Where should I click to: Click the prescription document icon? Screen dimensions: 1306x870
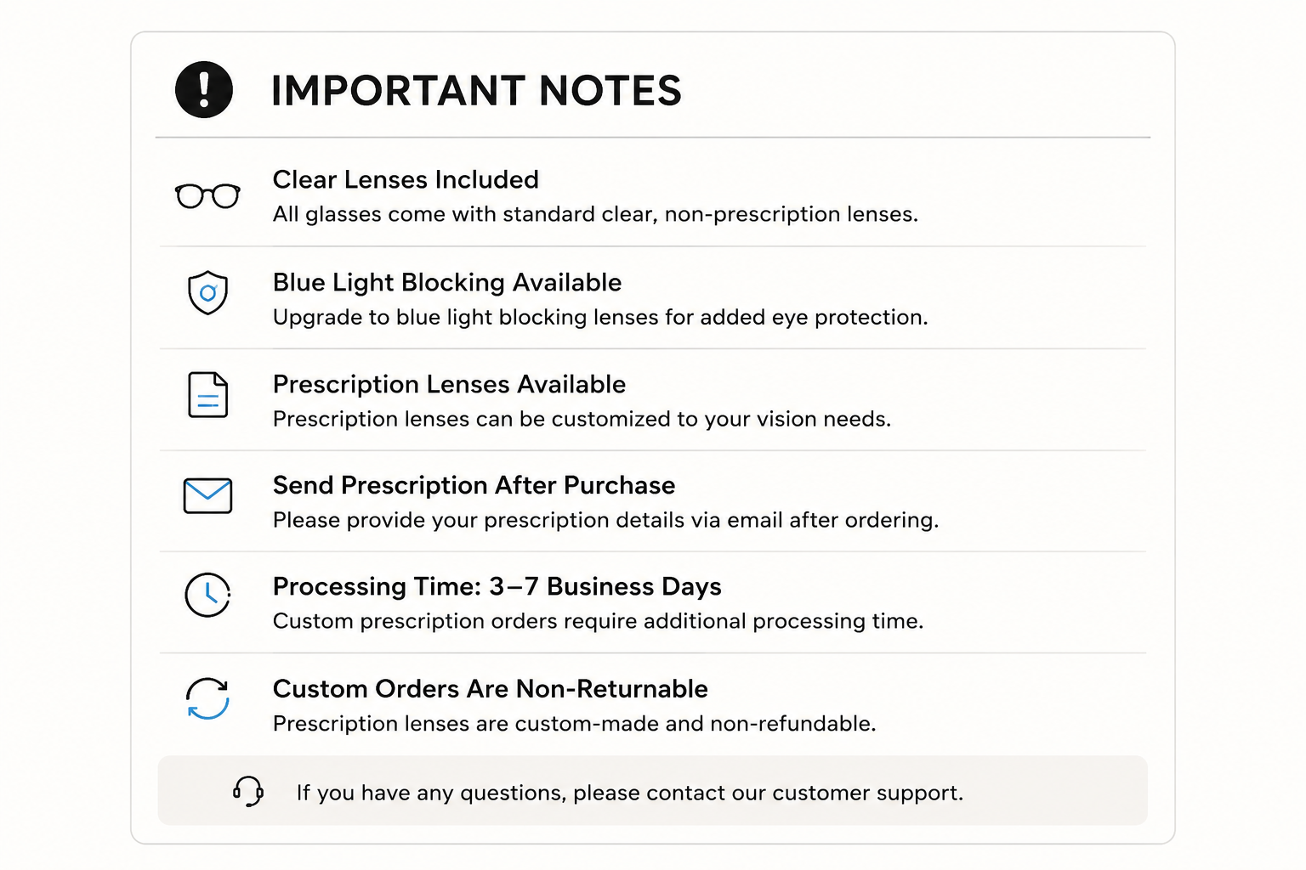(x=208, y=395)
